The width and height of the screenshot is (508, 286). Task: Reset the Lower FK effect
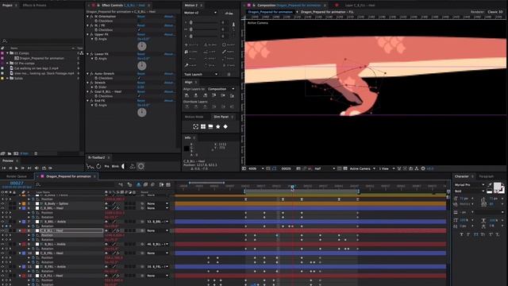141,54
